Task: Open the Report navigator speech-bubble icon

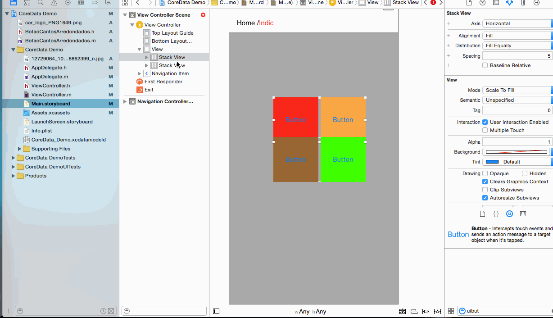Action: (108, 3)
